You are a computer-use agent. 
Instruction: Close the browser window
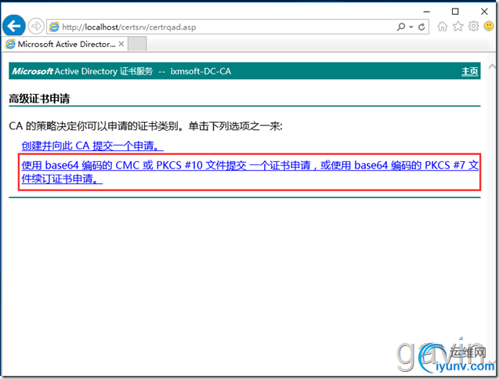(x=484, y=12)
